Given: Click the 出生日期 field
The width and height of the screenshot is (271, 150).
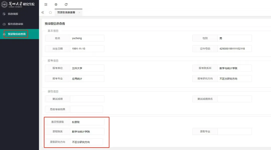Looking at the screenshot, I should pos(87,49).
